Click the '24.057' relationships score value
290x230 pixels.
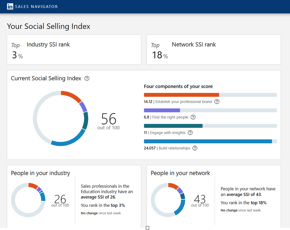click(x=150, y=148)
